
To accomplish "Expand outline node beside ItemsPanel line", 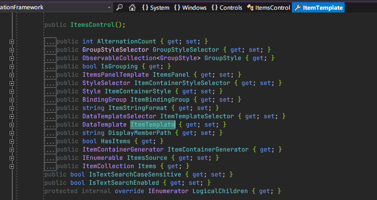I will click(12, 75).
